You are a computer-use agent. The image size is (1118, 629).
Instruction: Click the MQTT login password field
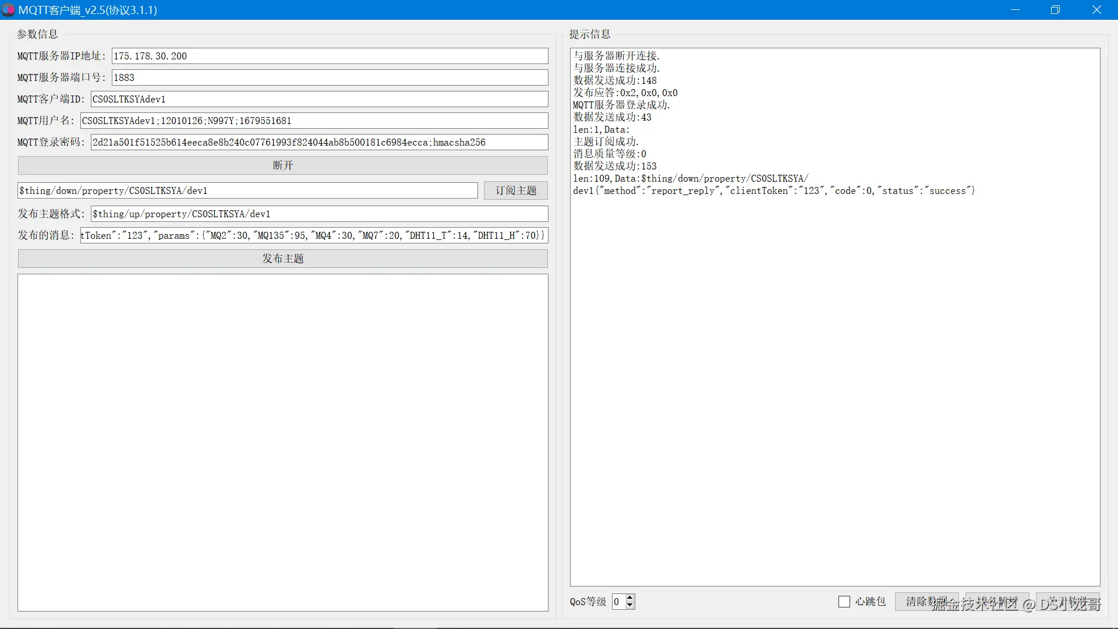click(x=319, y=142)
